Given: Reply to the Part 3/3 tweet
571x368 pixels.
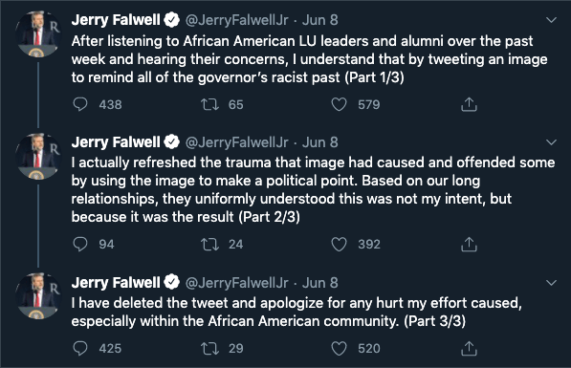Looking at the screenshot, I should tap(80, 348).
